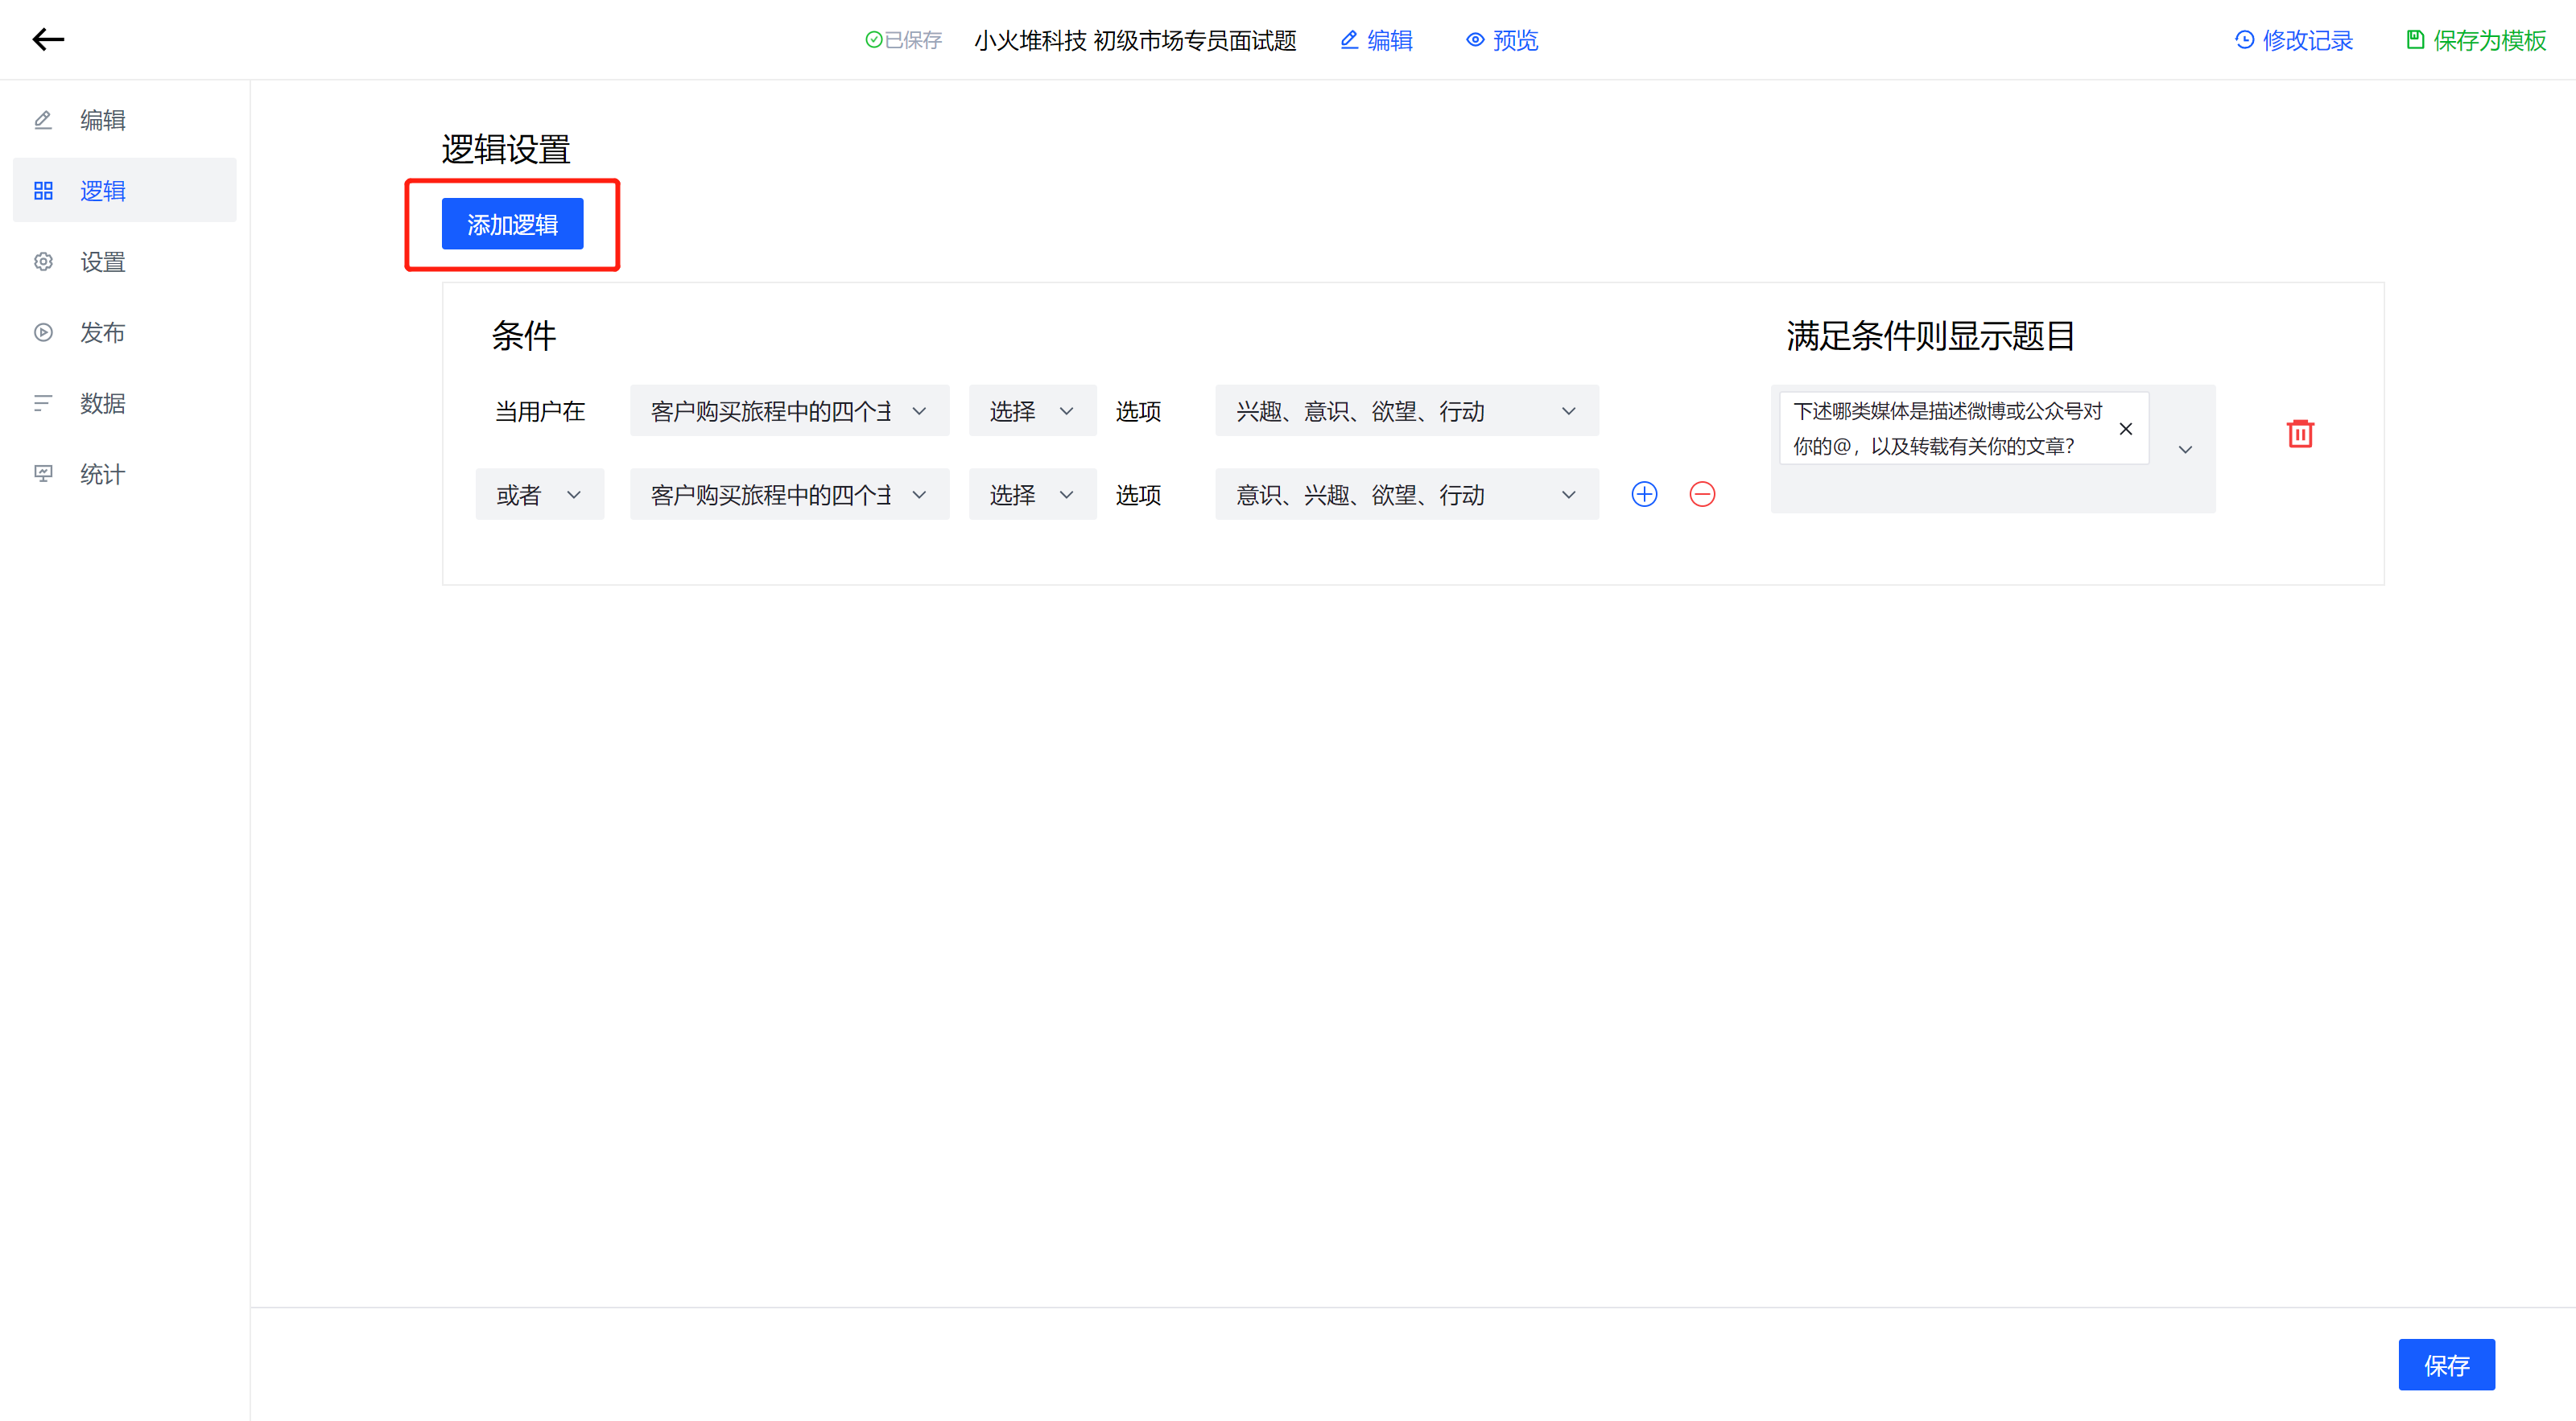Open 预览 with the eye icon
The height and width of the screenshot is (1421, 2576).
click(1502, 40)
